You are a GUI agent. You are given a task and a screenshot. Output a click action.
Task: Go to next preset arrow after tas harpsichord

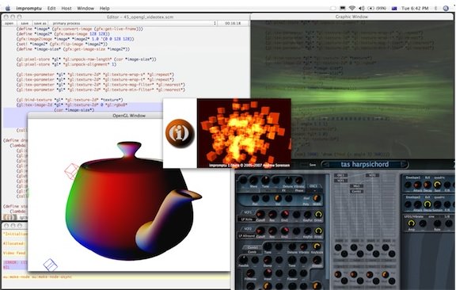[x=404, y=165]
